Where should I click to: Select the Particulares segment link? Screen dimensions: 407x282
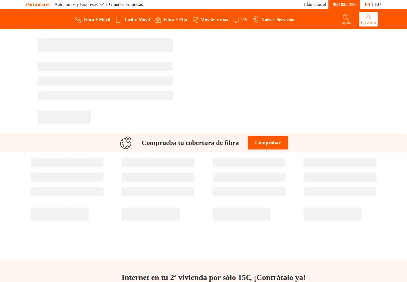click(x=38, y=5)
